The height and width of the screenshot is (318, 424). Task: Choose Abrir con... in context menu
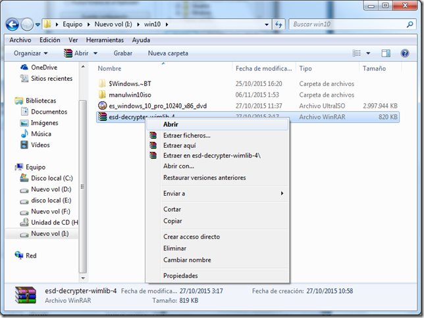217,166
